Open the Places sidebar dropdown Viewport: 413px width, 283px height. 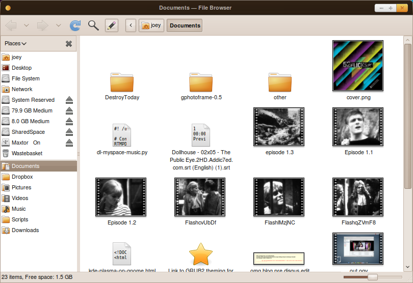click(x=15, y=43)
